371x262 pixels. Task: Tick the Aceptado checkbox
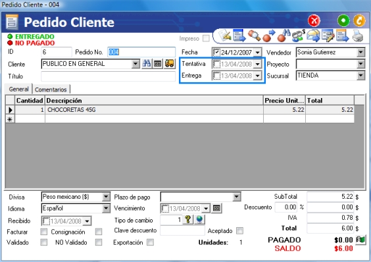(x=239, y=230)
